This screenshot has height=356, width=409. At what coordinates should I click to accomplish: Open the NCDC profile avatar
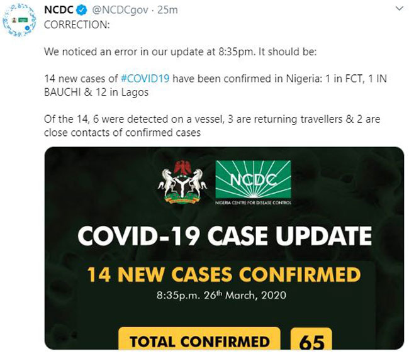pos(20,20)
